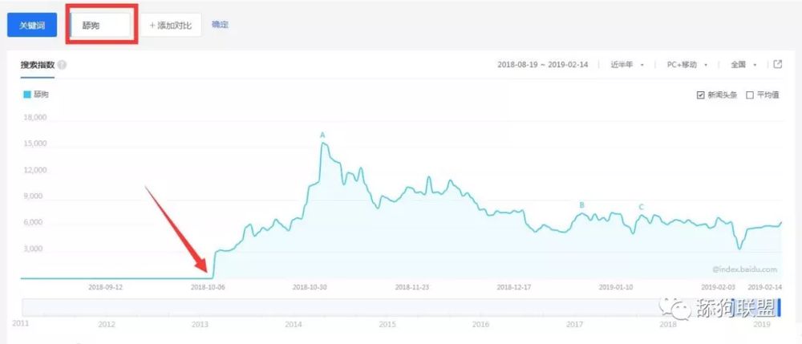Click the 添加对比 button
This screenshot has width=802, height=344.
click(171, 25)
